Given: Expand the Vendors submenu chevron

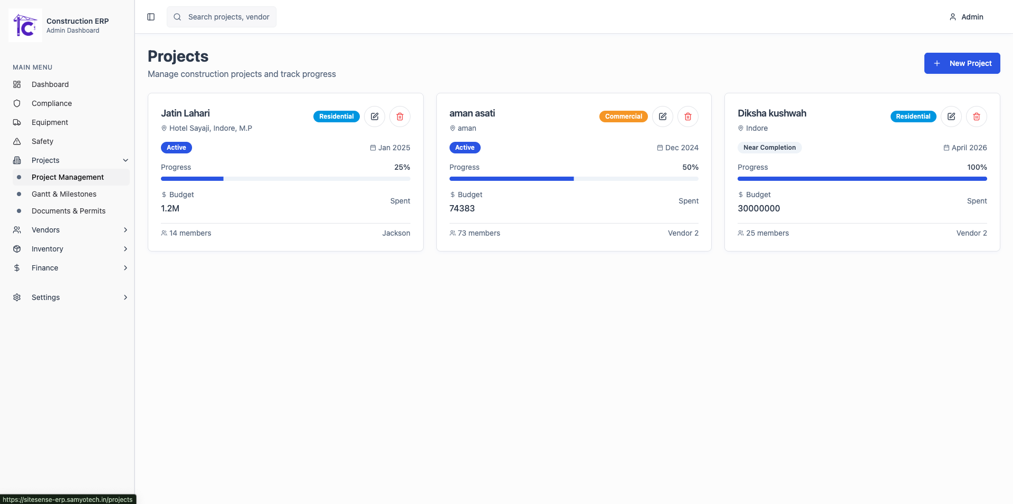Looking at the screenshot, I should point(126,230).
